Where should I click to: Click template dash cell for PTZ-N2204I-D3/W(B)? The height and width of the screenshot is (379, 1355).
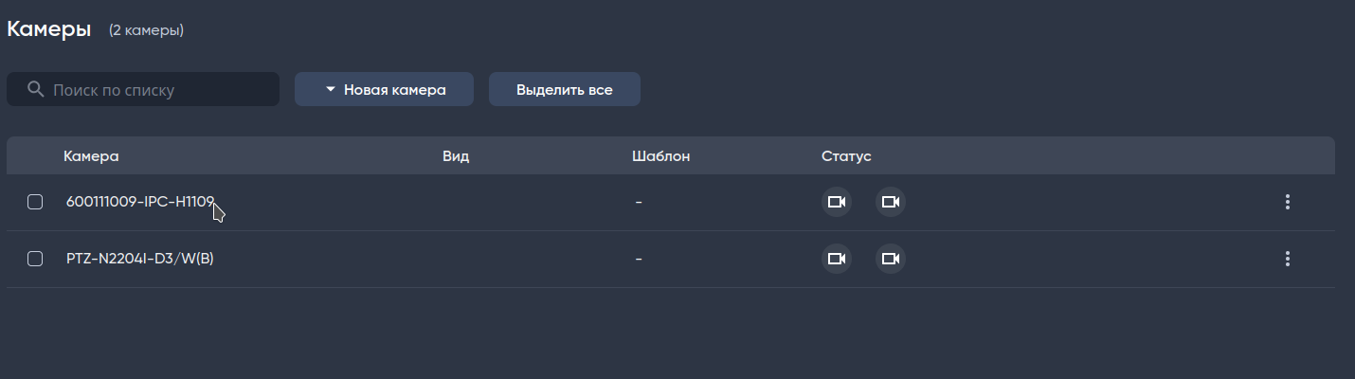(639, 259)
